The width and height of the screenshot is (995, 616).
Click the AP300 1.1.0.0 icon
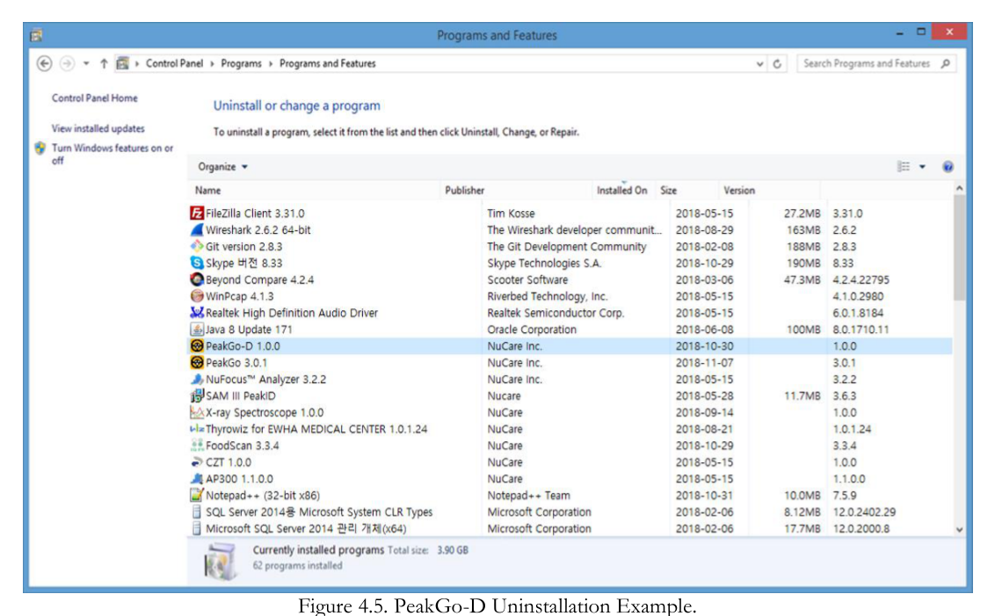197,479
